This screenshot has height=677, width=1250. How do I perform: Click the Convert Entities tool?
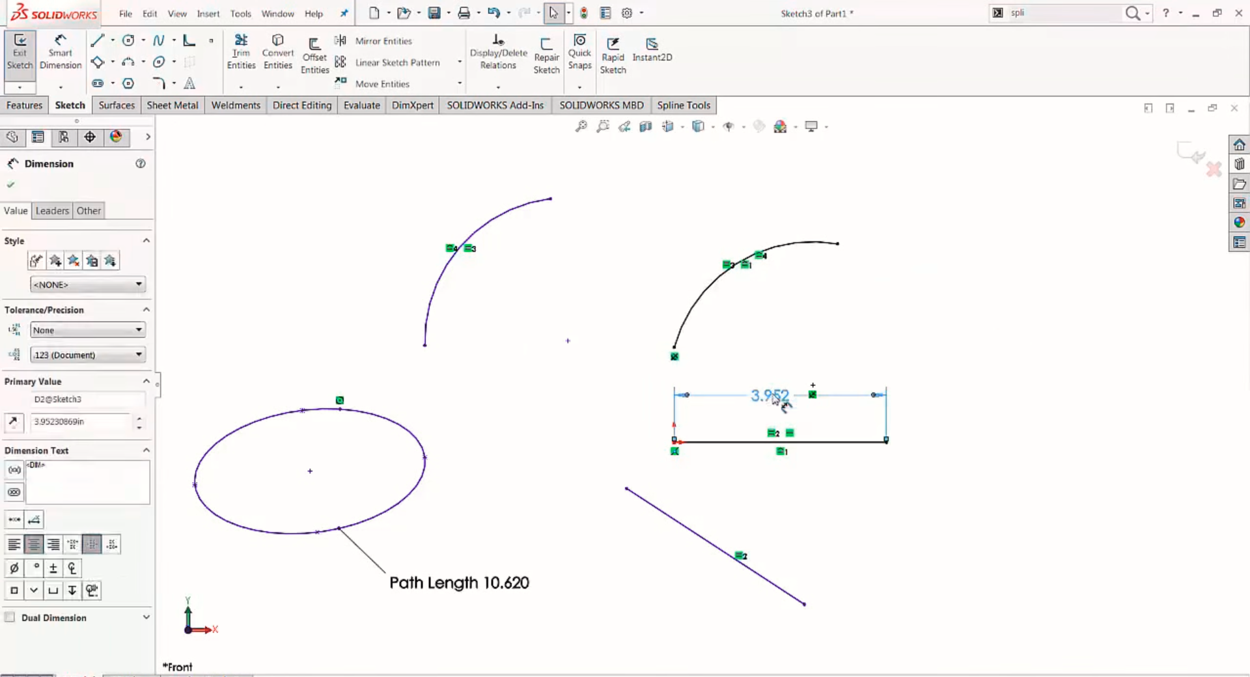278,52
